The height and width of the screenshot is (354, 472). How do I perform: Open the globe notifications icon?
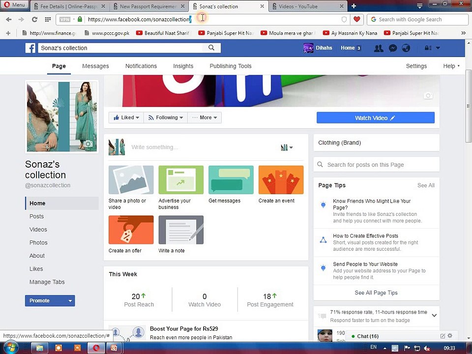pyautogui.click(x=406, y=48)
